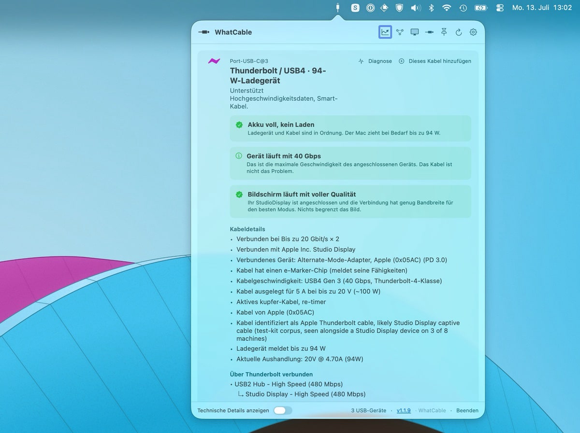Click info icon next to Gerät läuft
This screenshot has width=580, height=433.
pos(239,156)
